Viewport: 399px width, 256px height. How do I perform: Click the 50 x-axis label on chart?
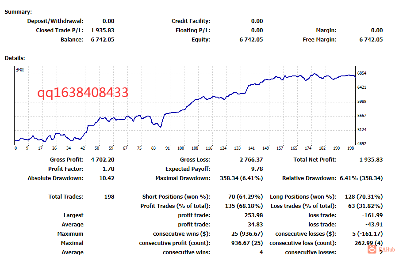97,148
